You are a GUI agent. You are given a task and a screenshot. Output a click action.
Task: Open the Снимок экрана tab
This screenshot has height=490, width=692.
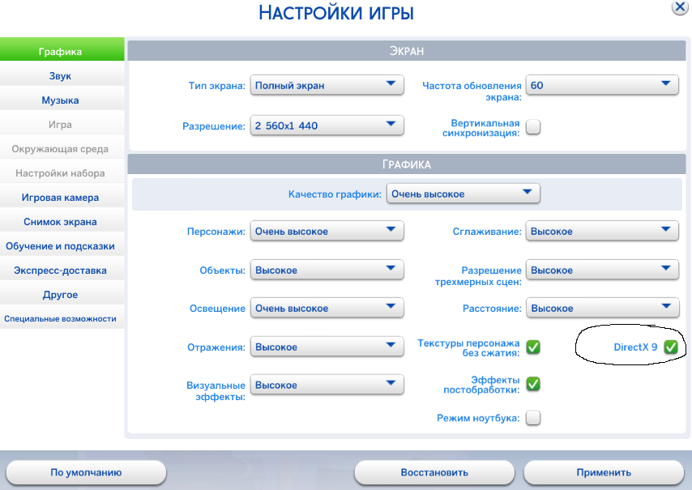(62, 221)
